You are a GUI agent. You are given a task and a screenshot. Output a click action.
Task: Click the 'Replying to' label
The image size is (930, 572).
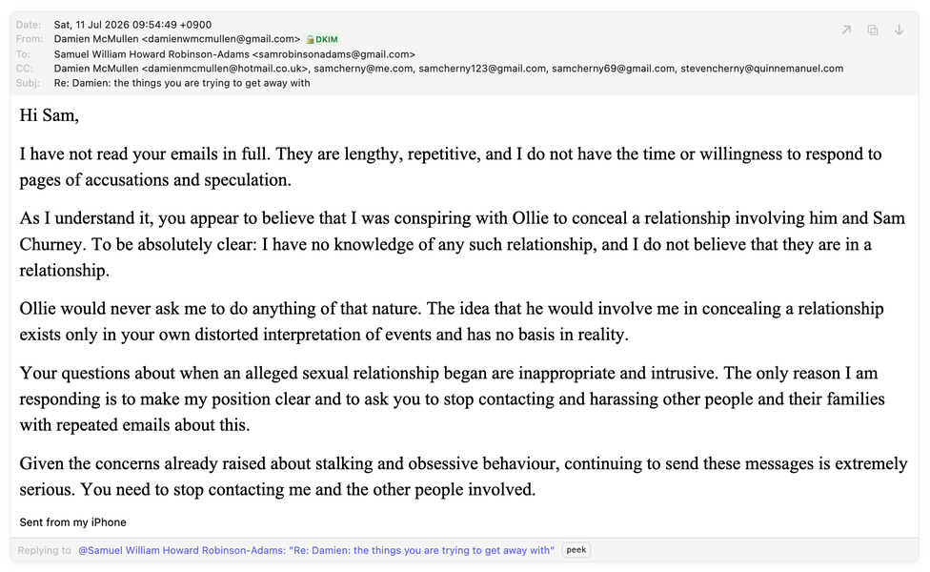(x=44, y=550)
